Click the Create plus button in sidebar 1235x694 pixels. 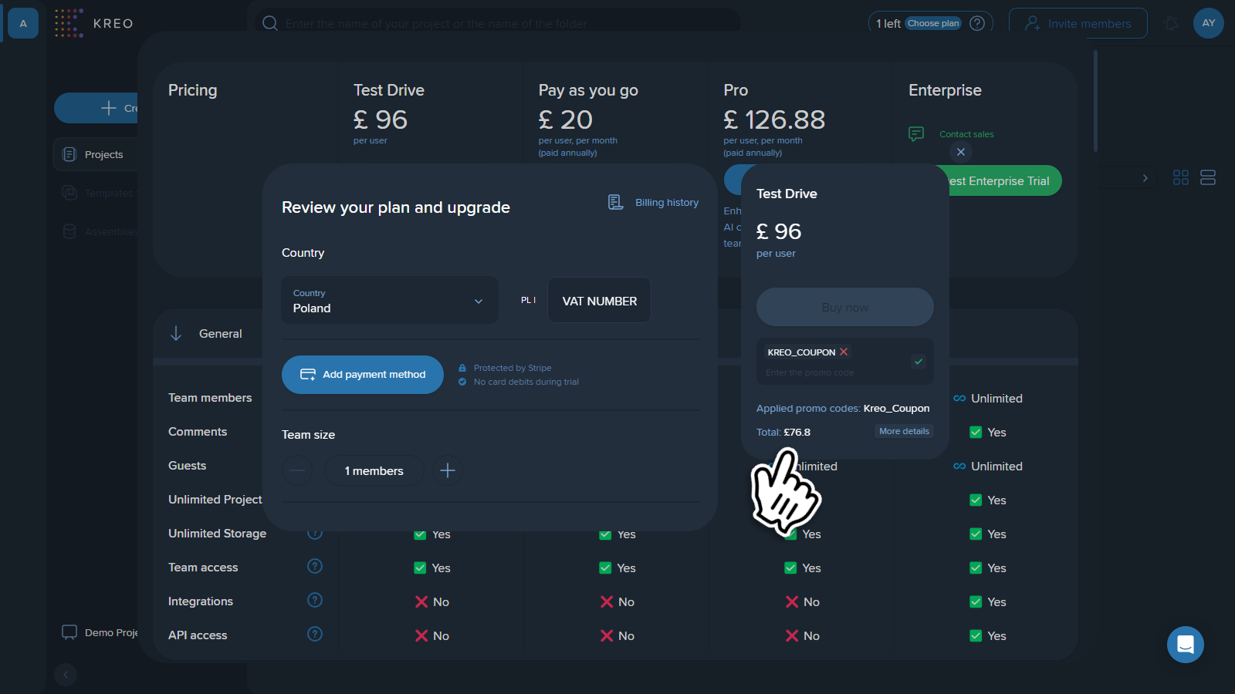[96, 108]
